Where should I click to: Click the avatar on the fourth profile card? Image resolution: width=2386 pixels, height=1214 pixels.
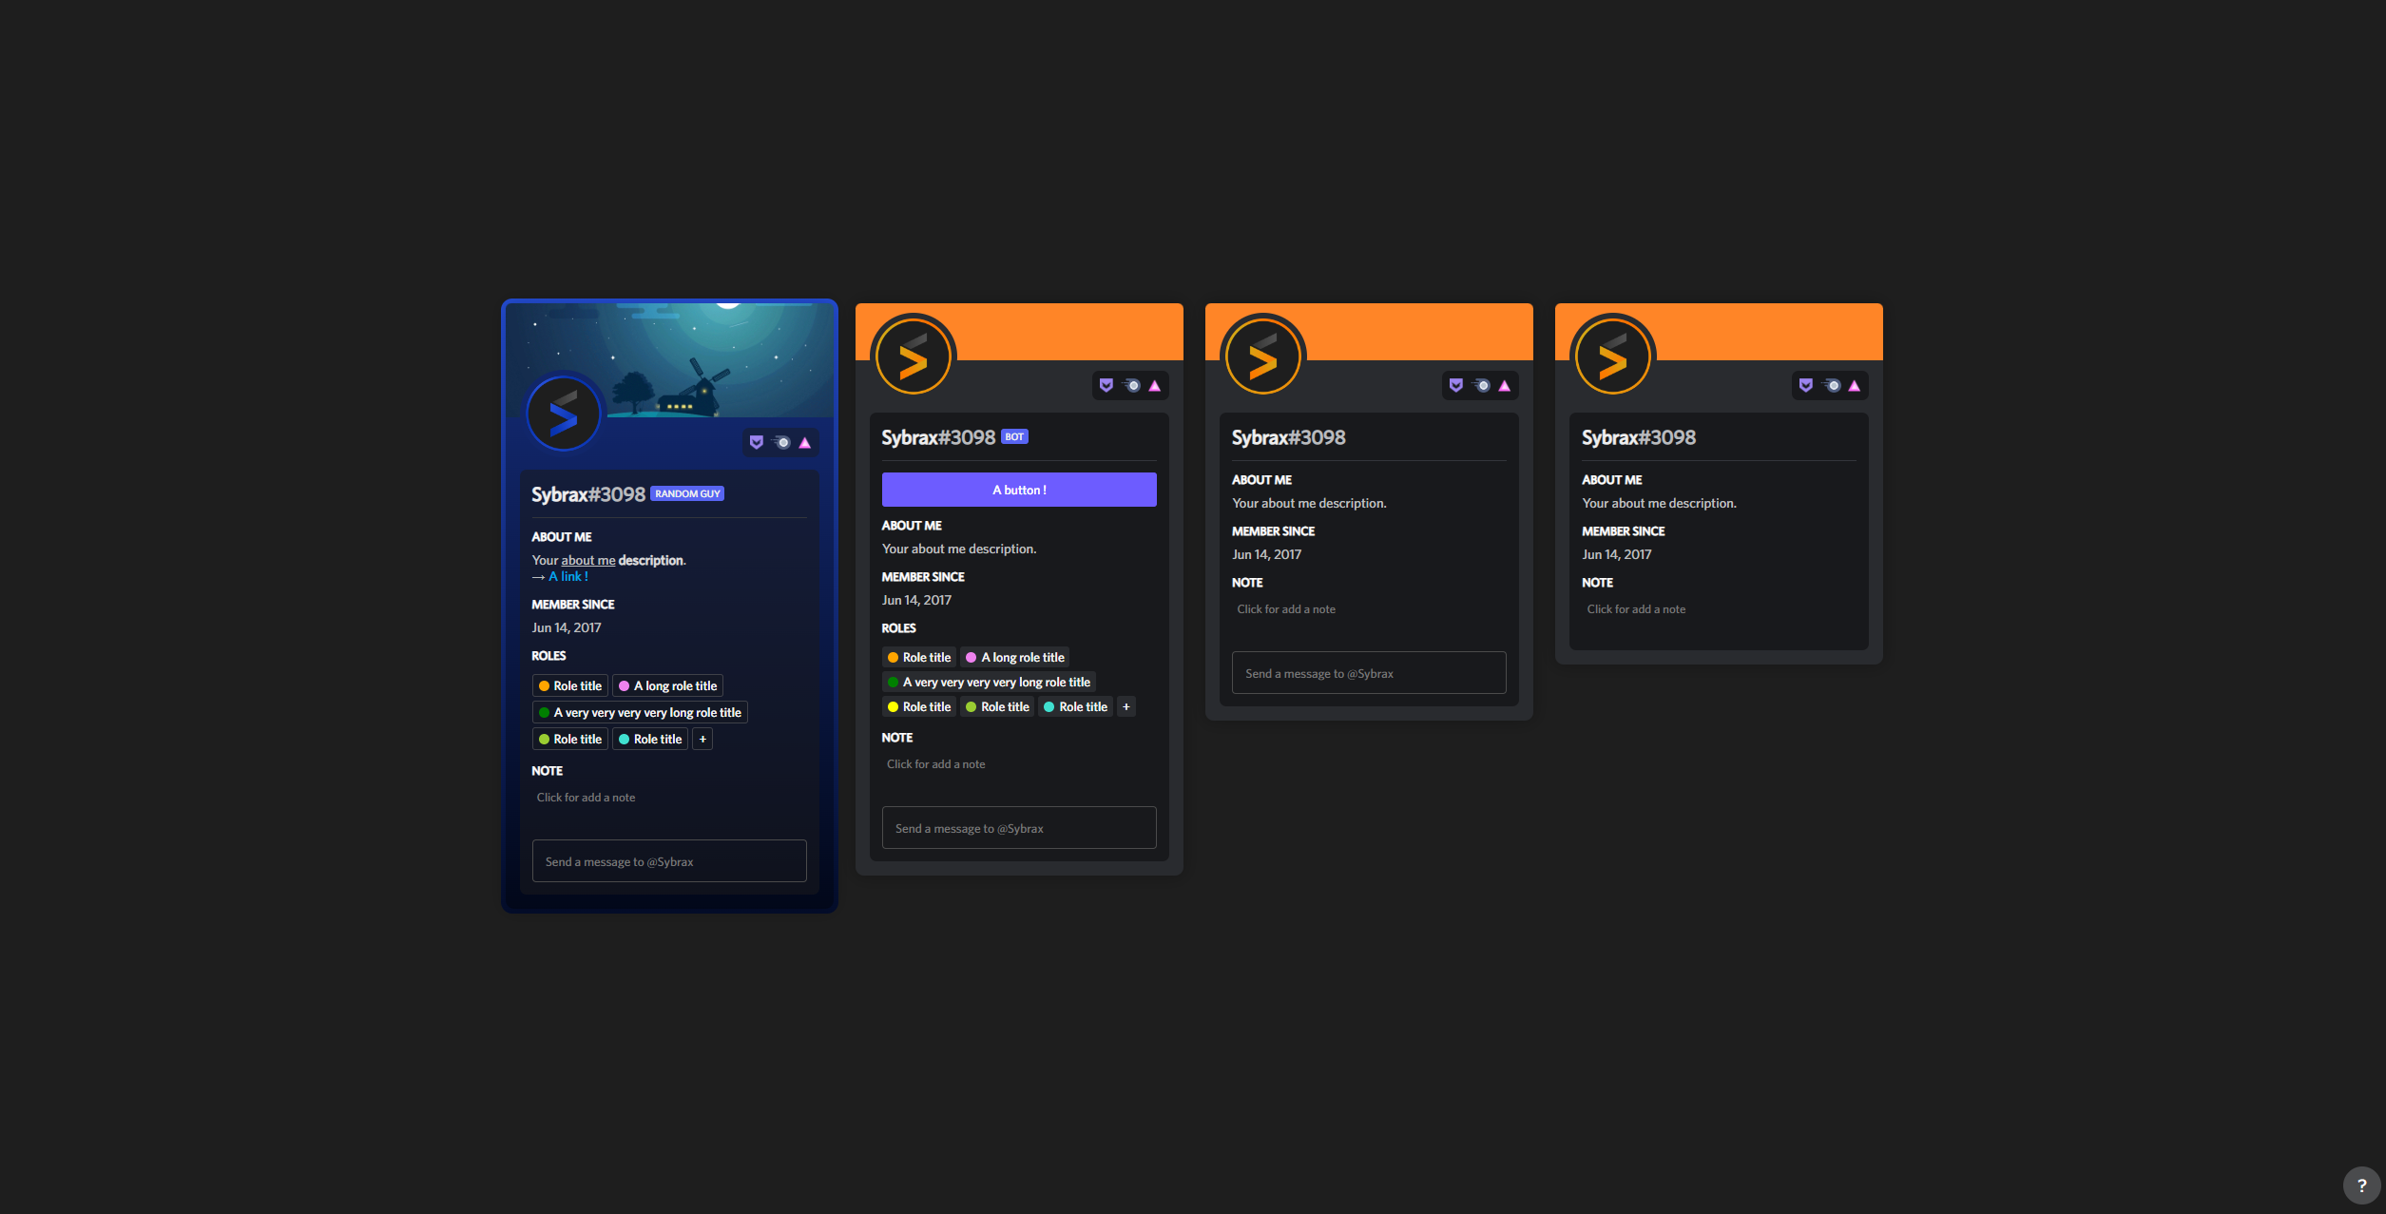[x=1612, y=356]
